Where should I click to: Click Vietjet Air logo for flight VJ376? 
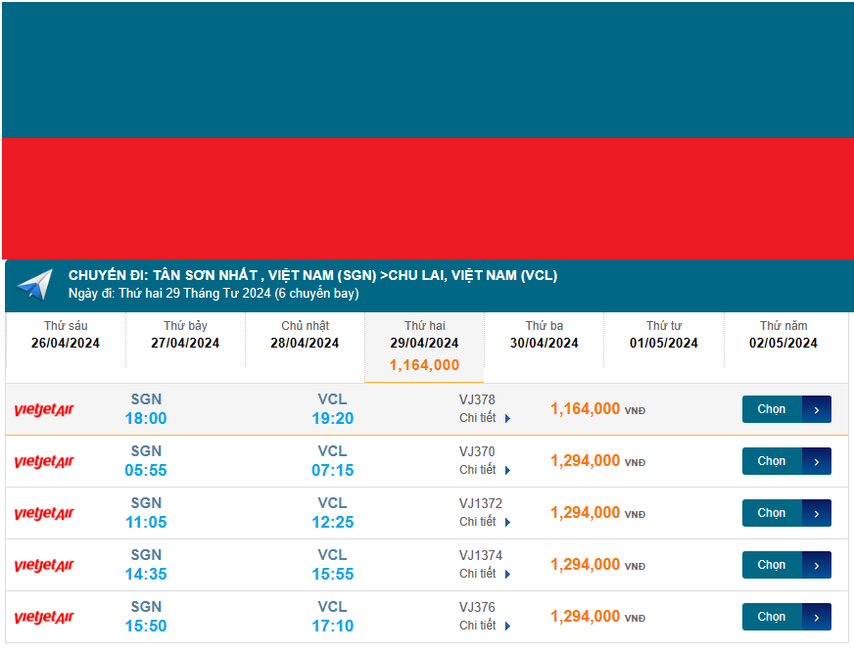[x=44, y=618]
